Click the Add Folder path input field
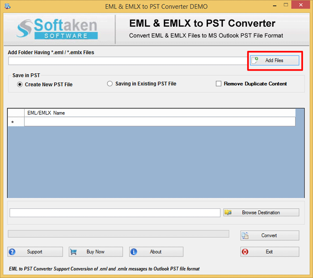This screenshot has height=278, width=313. (128, 61)
